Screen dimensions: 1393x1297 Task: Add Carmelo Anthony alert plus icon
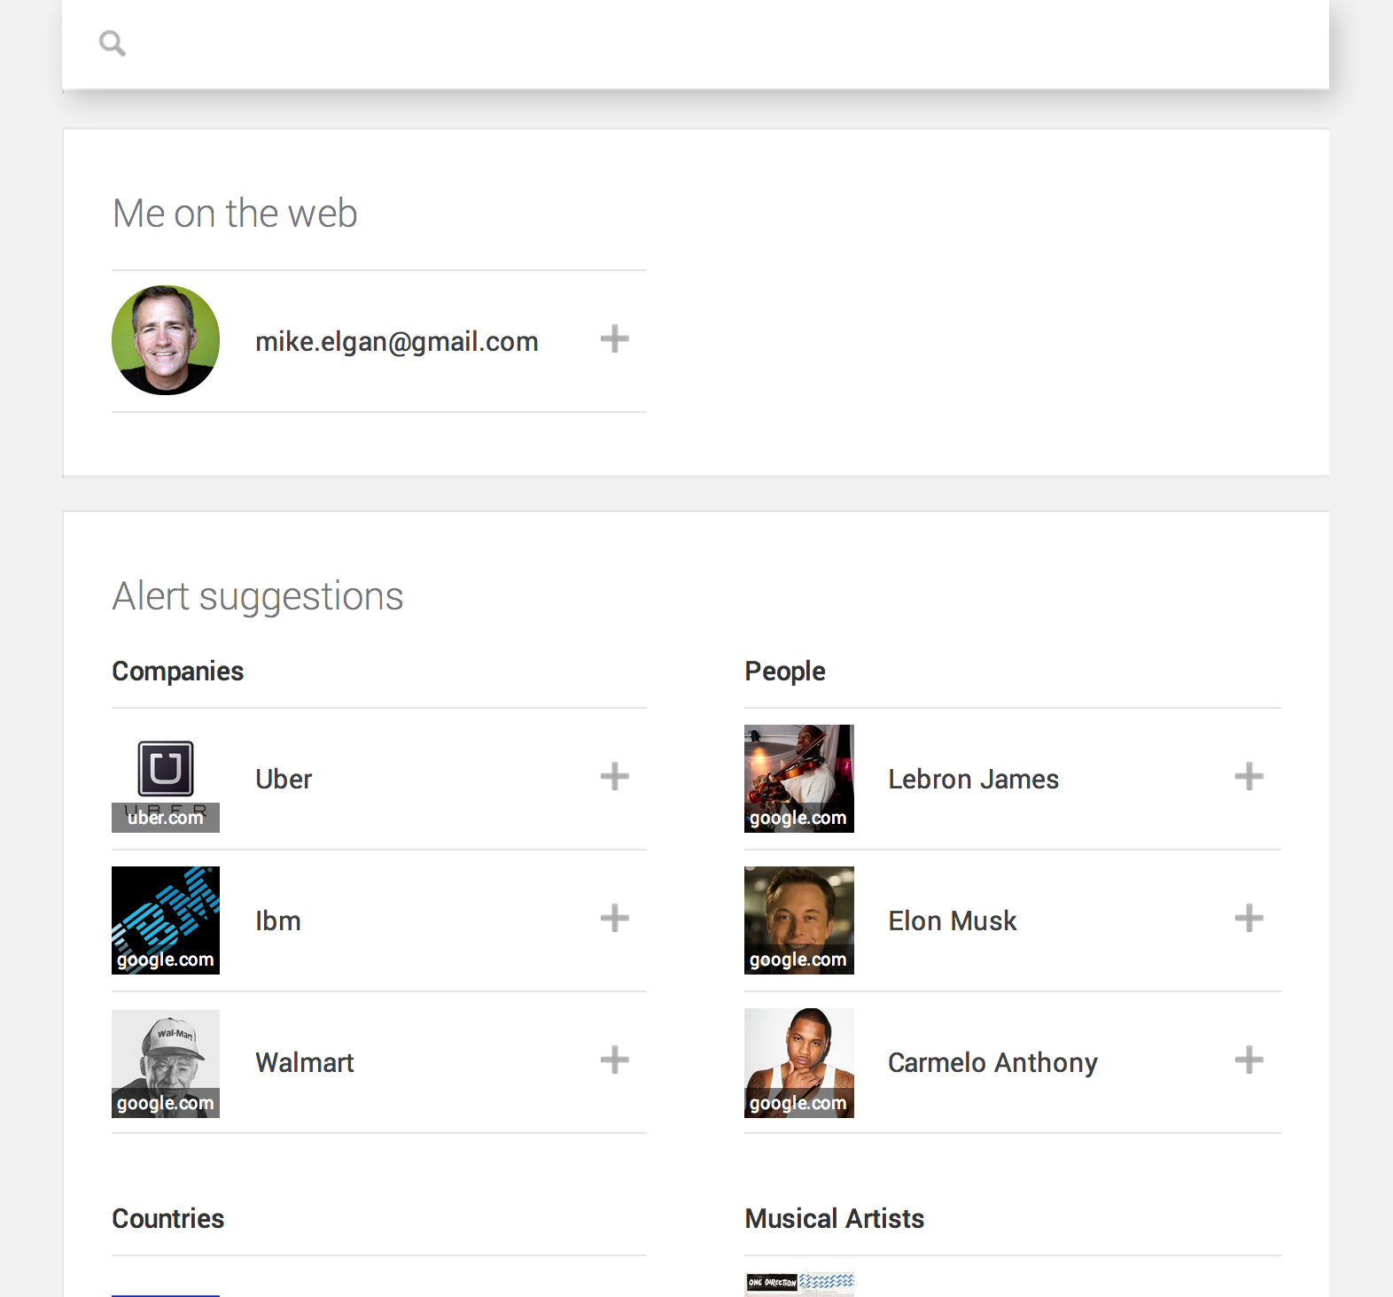pos(1249,1060)
